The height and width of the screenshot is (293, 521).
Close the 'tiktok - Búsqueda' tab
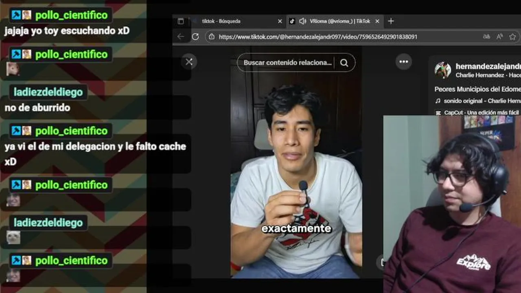(x=280, y=21)
